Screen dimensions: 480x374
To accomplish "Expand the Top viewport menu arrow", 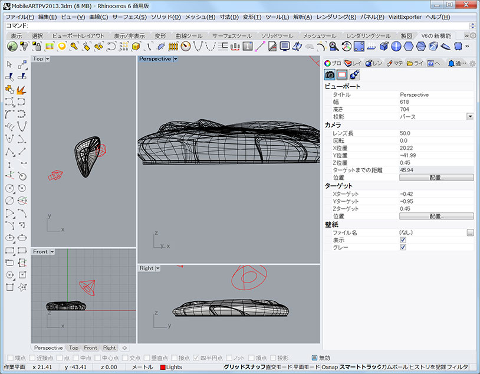I will 47,59.
